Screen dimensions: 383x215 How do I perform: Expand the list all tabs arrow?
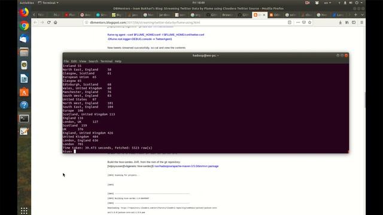point(362,15)
